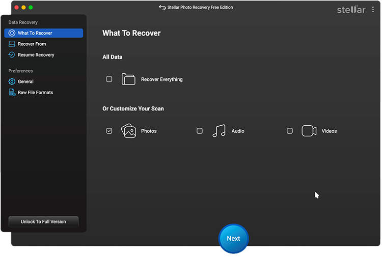Viewport: 382px width, 257px height.
Task: Click the Photos picture icon
Action: coord(128,131)
